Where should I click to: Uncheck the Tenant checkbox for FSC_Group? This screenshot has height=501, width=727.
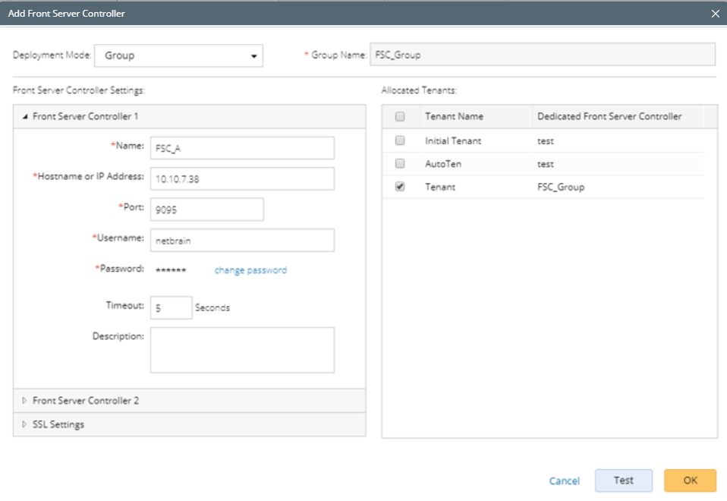[x=401, y=187]
